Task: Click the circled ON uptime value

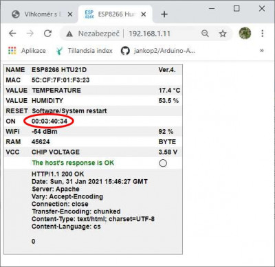Action: click(x=49, y=121)
